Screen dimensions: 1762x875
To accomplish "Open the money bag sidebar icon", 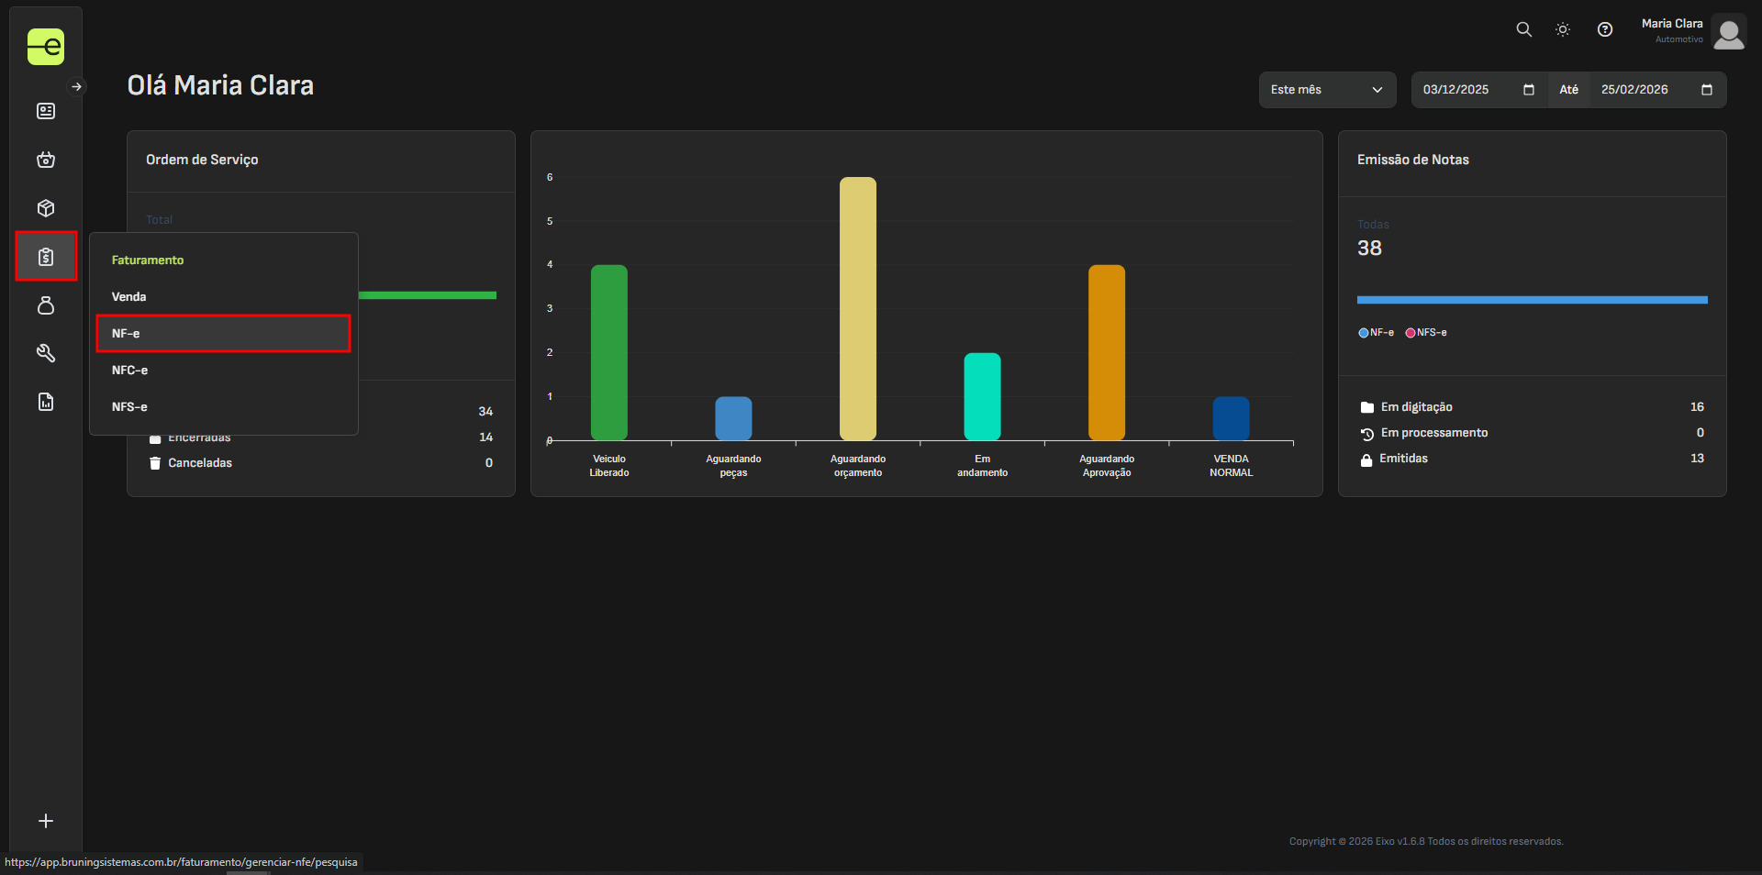I will coord(46,305).
